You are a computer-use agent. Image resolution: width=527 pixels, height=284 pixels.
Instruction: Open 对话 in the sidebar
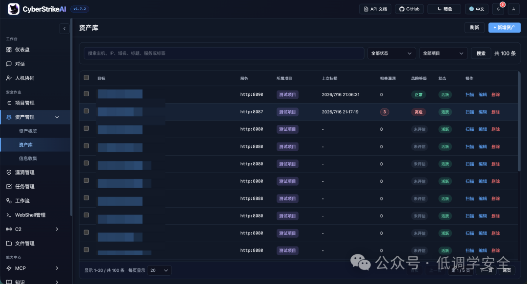click(35, 64)
